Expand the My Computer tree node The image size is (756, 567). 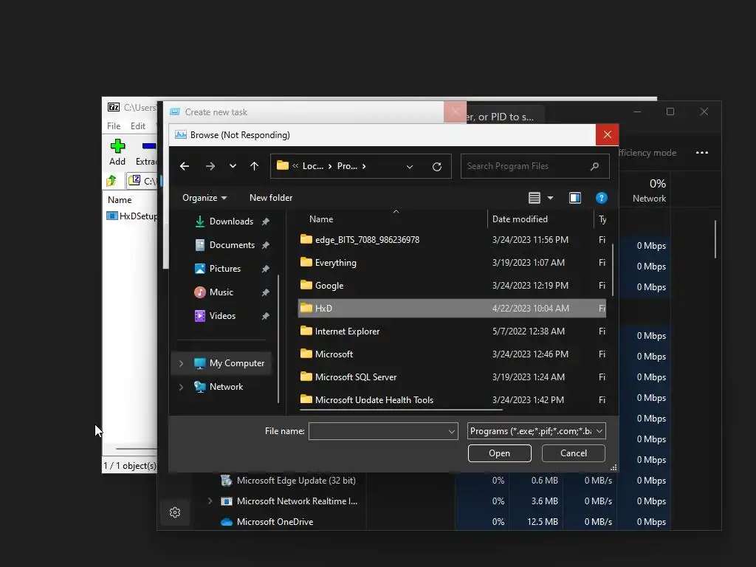[182, 363]
